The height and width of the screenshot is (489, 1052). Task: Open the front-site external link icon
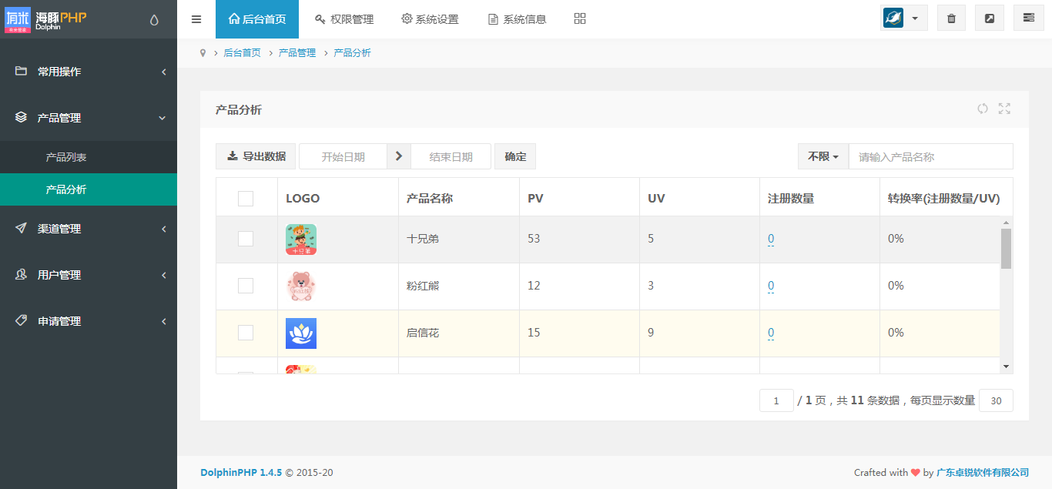tap(990, 18)
